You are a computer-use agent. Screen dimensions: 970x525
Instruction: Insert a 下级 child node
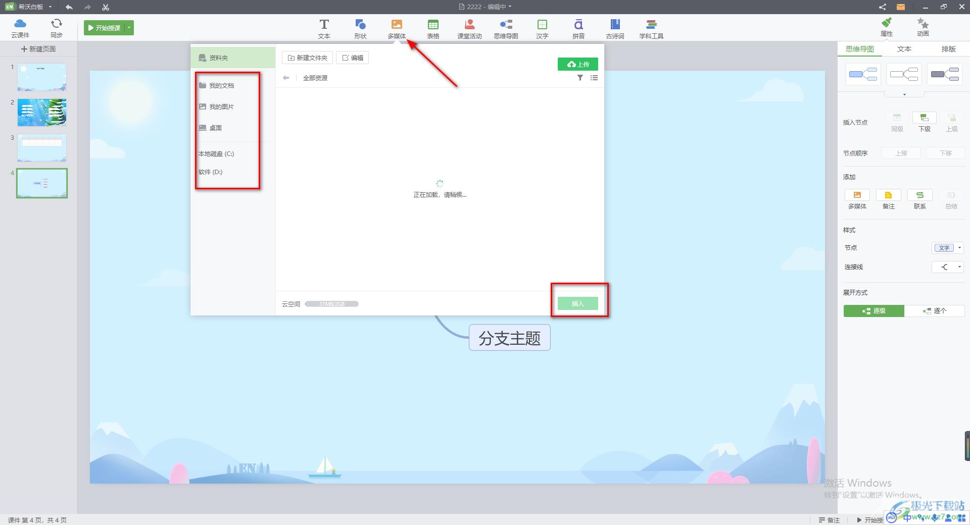[925, 122]
